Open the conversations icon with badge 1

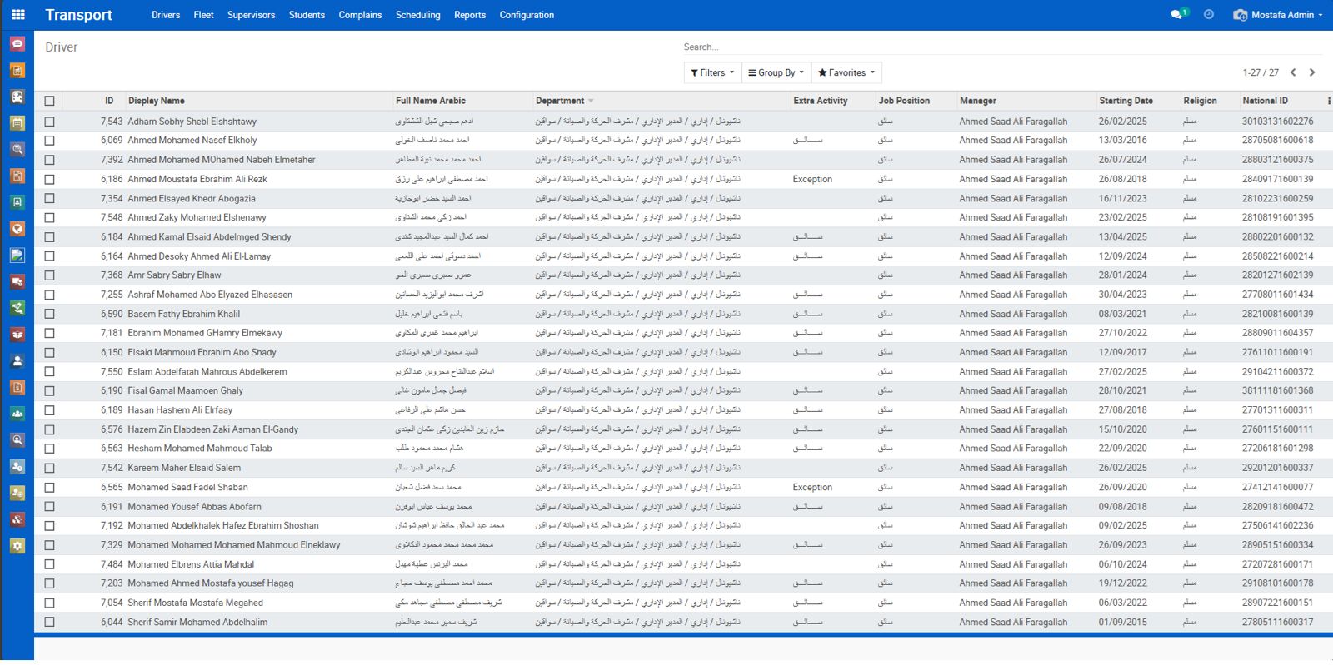tap(1176, 15)
